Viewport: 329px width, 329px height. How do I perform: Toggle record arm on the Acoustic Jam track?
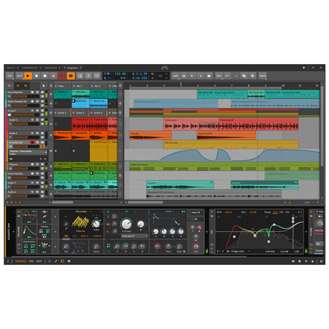click(32, 142)
